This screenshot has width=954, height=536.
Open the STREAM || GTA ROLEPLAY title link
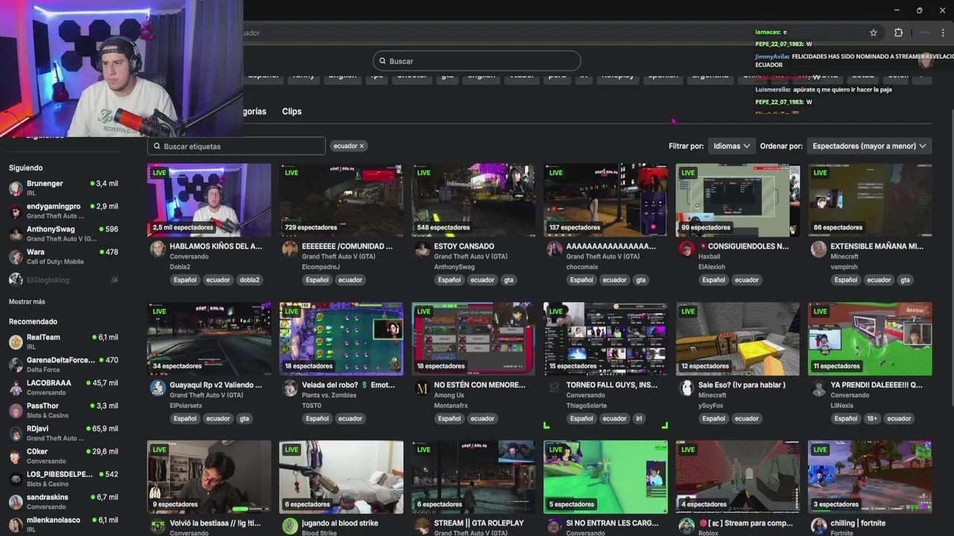[478, 523]
